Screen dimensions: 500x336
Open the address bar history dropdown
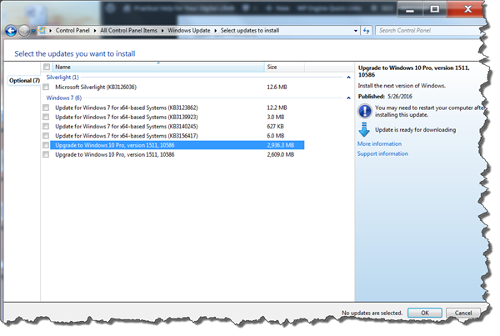[356, 31]
